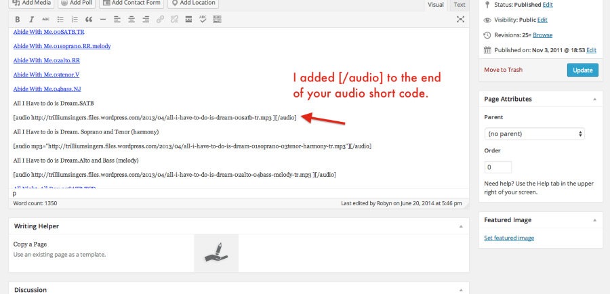
Task: Insert the Read More tag
Action: pos(188,20)
